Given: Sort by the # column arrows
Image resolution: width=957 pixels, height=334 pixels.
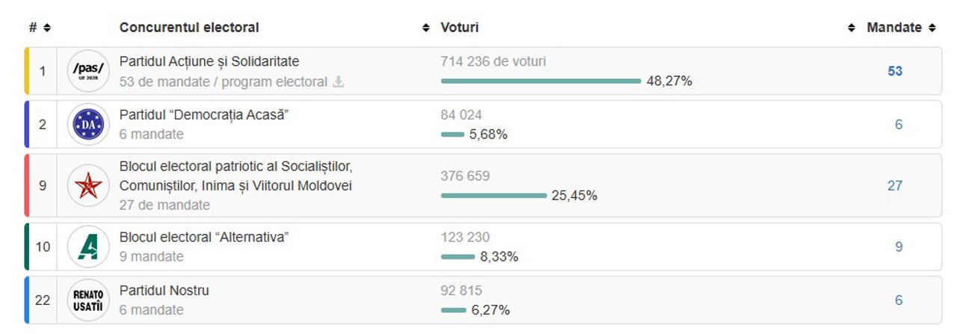Looking at the screenshot, I should pos(47,28).
